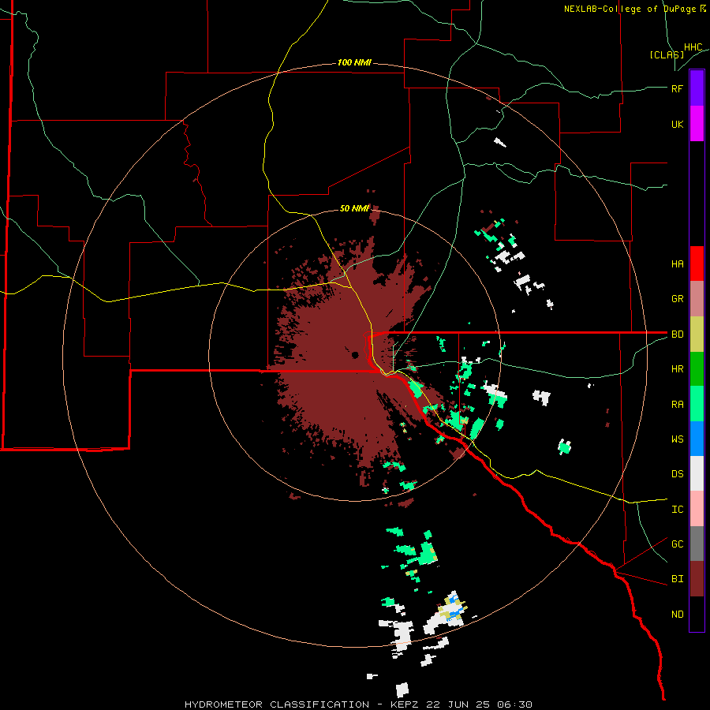
Task: Click the 50 NMI range ring label
Action: coord(354,208)
